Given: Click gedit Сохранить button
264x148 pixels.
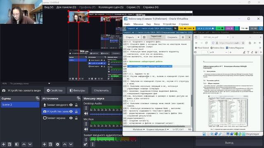Looking at the screenshot, I should click(172, 37).
